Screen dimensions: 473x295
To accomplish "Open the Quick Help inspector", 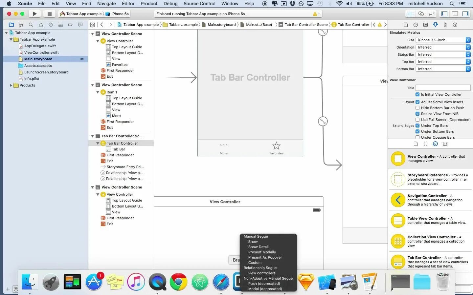I will pyautogui.click(x=416, y=25).
